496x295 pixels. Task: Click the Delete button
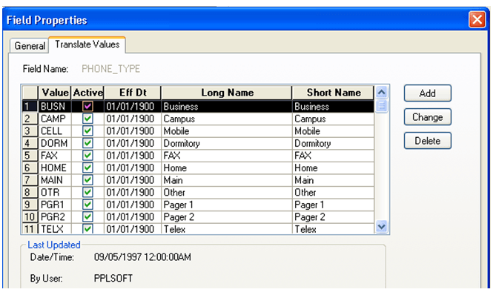pos(427,141)
